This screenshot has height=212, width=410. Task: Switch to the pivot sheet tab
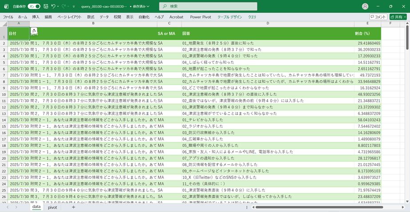(x=52, y=207)
